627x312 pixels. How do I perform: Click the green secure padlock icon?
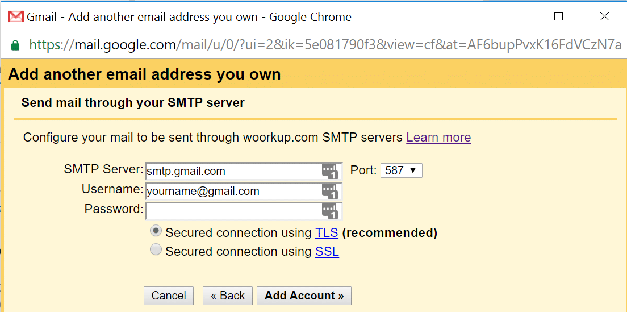[x=15, y=45]
